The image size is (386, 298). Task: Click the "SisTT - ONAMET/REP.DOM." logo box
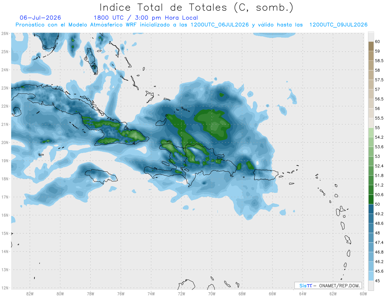click(x=328, y=285)
